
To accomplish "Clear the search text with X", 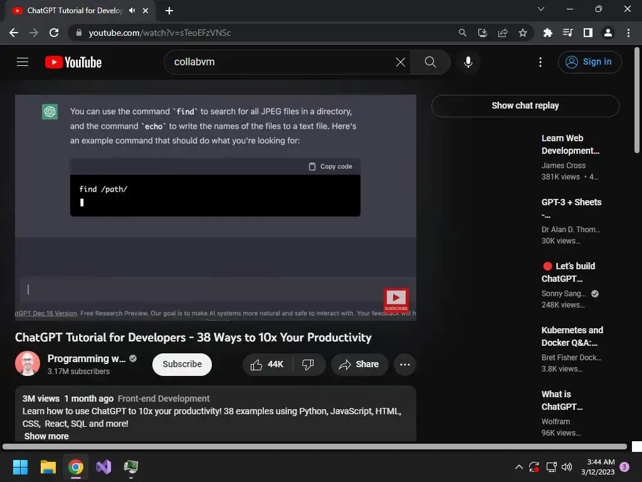I will point(401,62).
